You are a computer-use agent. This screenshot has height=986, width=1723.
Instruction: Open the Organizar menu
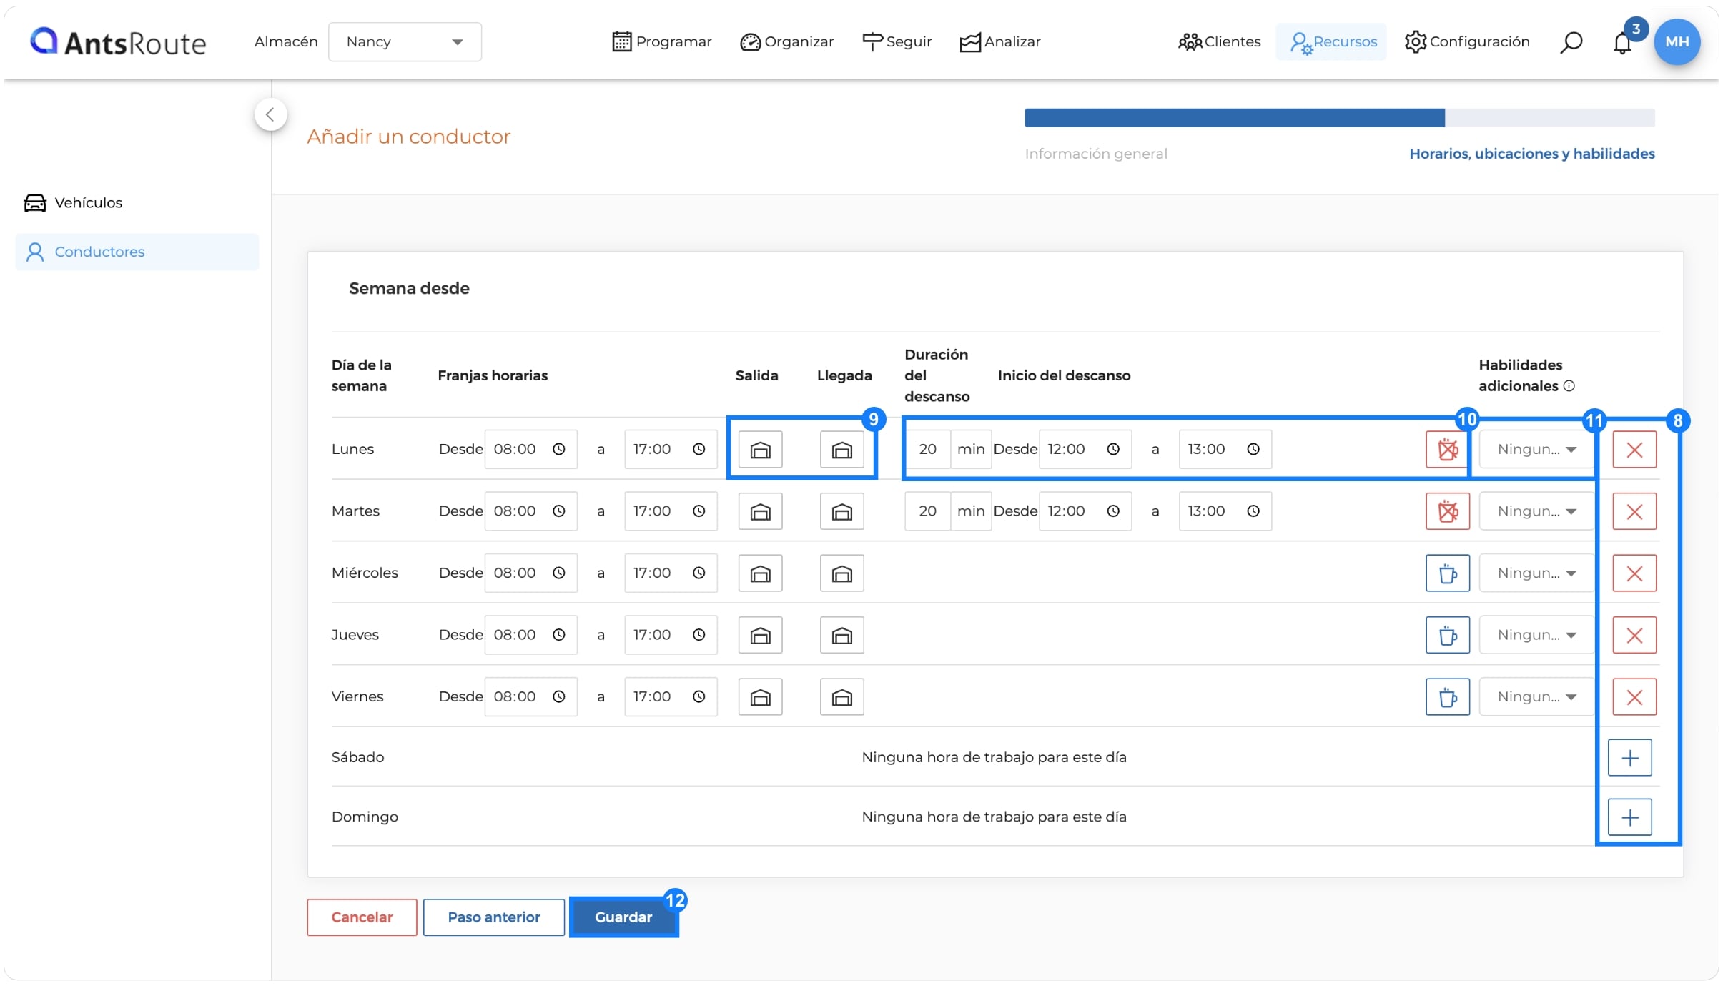tap(786, 41)
